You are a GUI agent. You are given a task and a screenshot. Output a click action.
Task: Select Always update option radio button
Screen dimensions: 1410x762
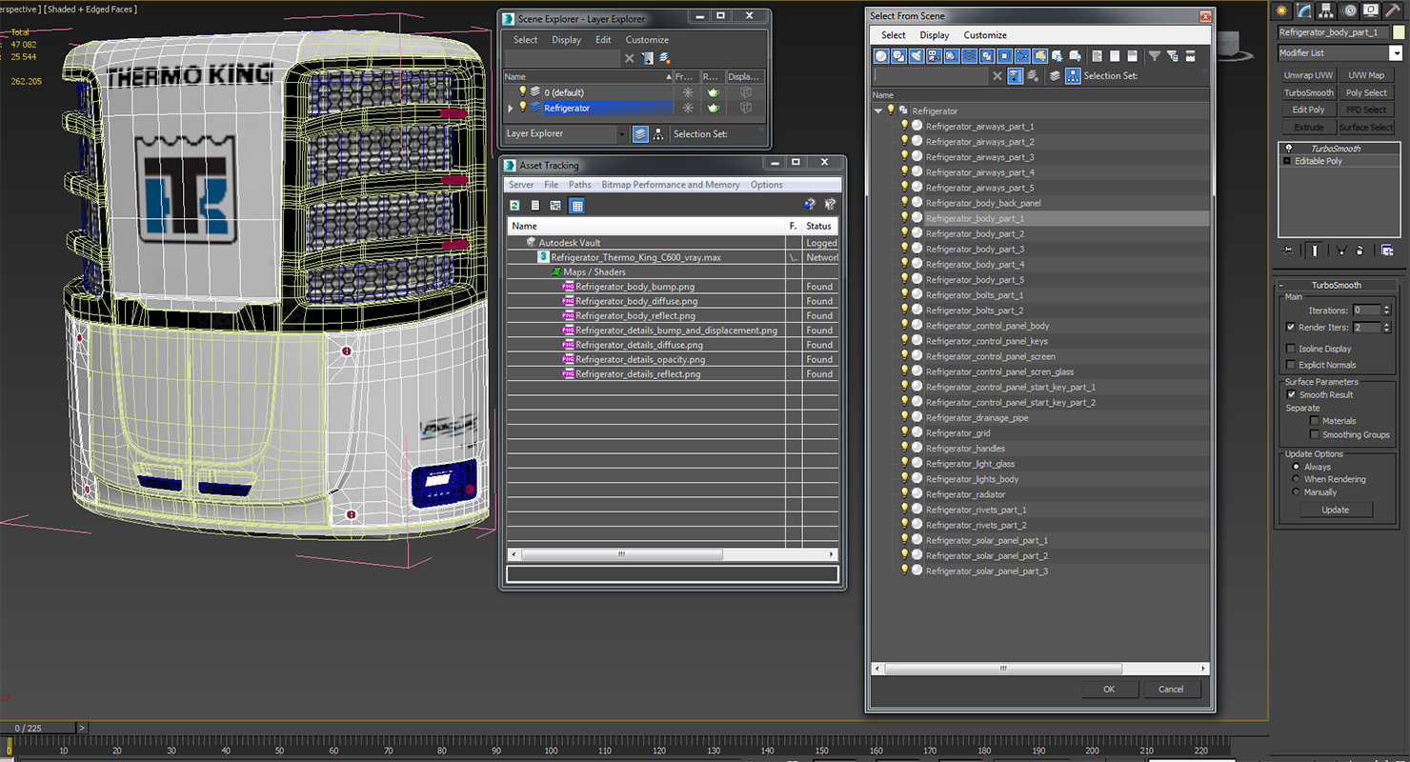point(1296,467)
